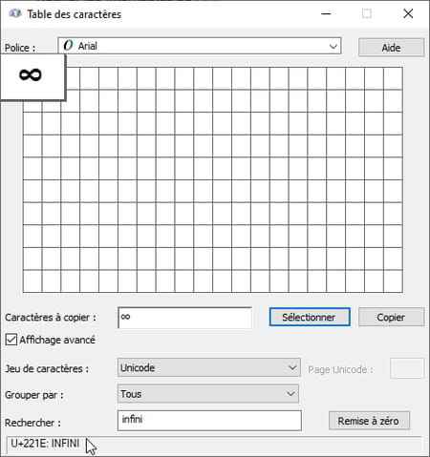This screenshot has height=457, width=430.
Task: Click the italic O font icon beside Arial
Action: coord(68,46)
